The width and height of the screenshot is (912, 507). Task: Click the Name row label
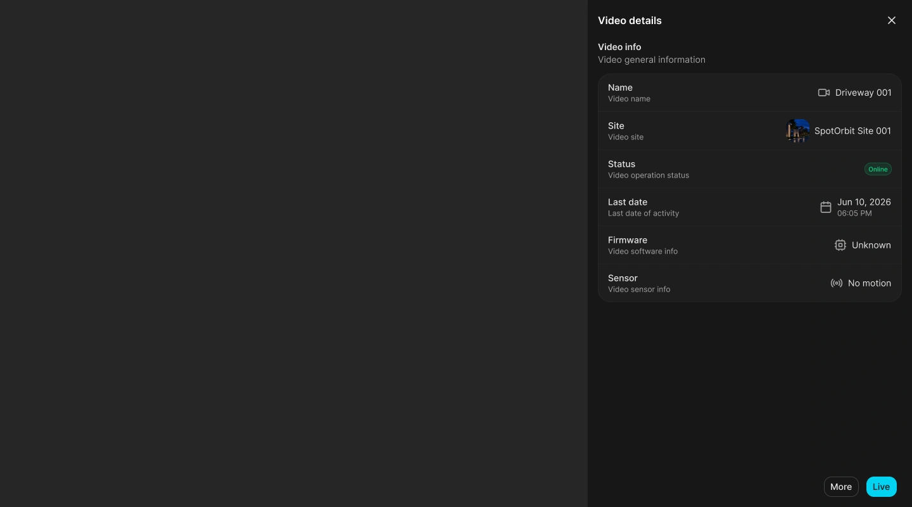[x=620, y=87]
